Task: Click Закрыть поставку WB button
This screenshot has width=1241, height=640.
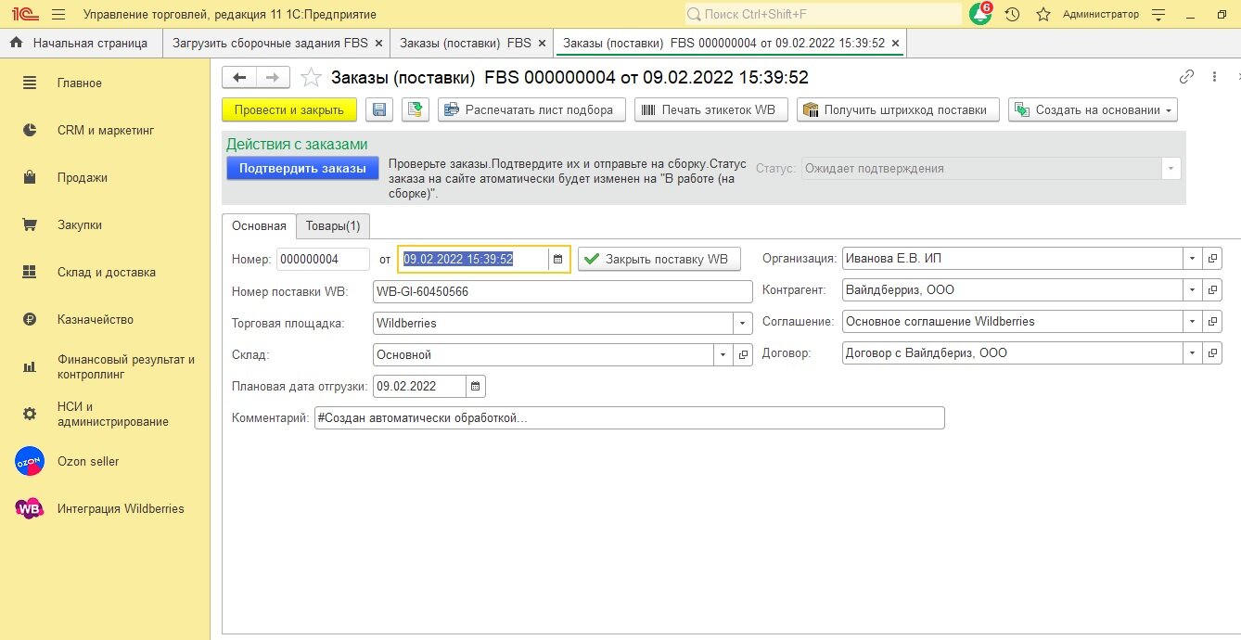Action: coord(659,259)
